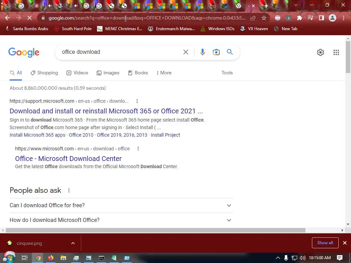Show hidden system tray icons

[278, 258]
